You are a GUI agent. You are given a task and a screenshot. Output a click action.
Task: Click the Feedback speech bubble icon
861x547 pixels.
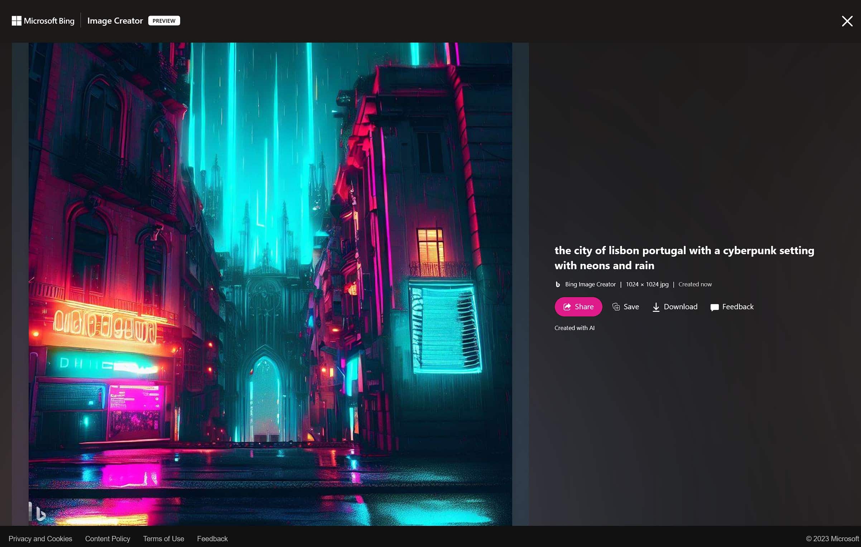pos(714,307)
